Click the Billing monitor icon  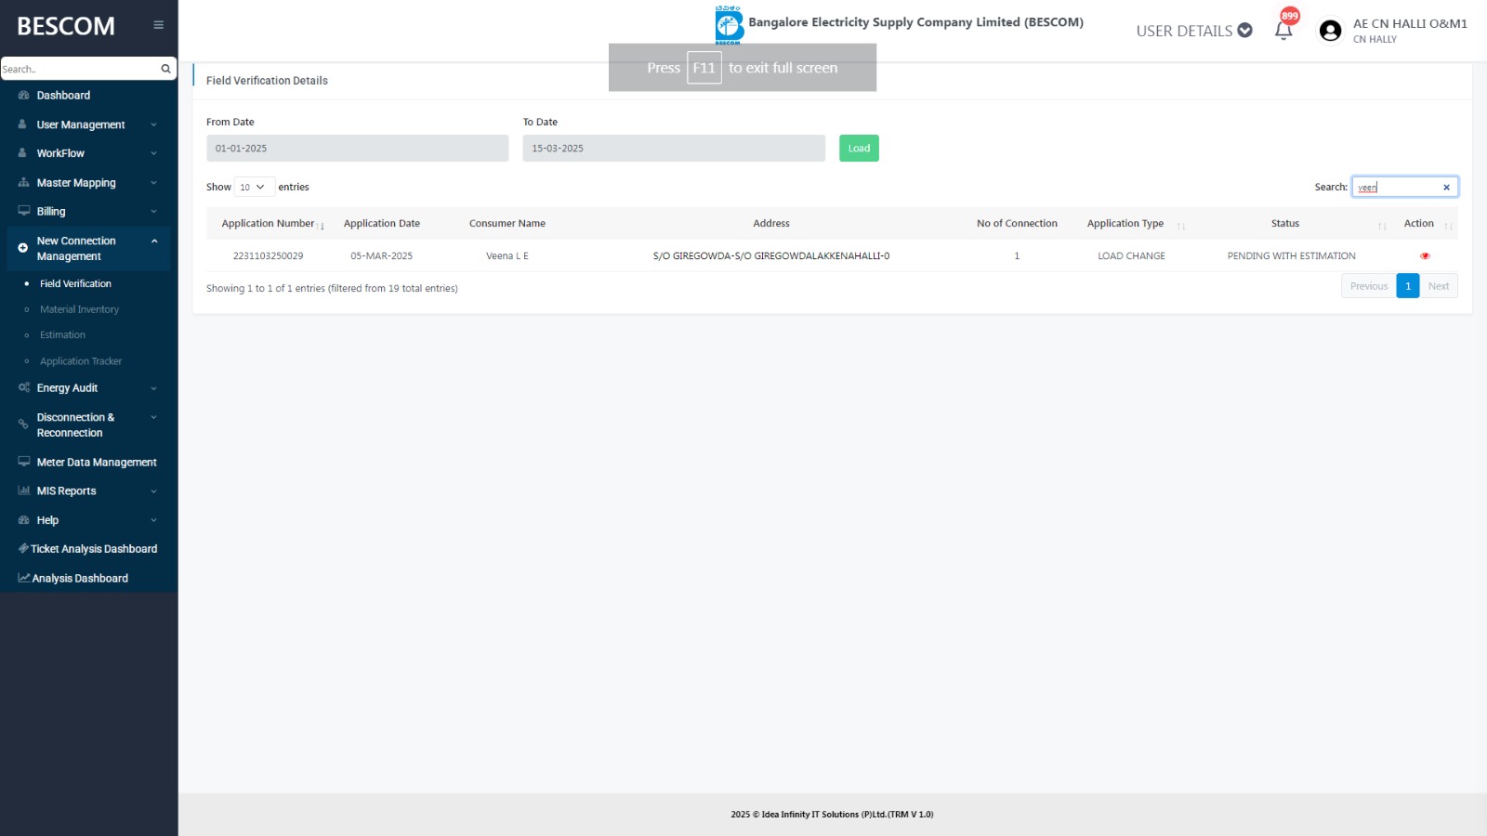(x=23, y=212)
